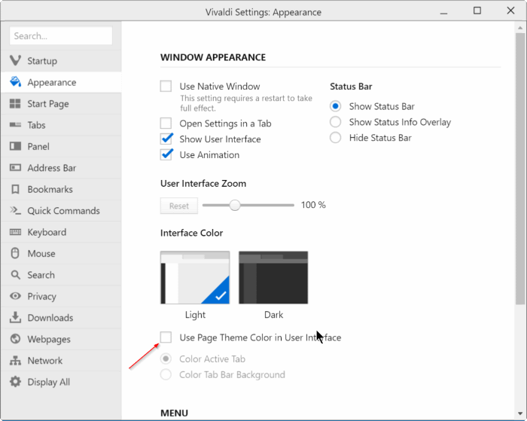Open Tabs settings icon in sidebar

pyautogui.click(x=15, y=125)
